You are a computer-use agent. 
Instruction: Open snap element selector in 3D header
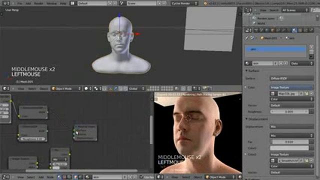[196, 88]
